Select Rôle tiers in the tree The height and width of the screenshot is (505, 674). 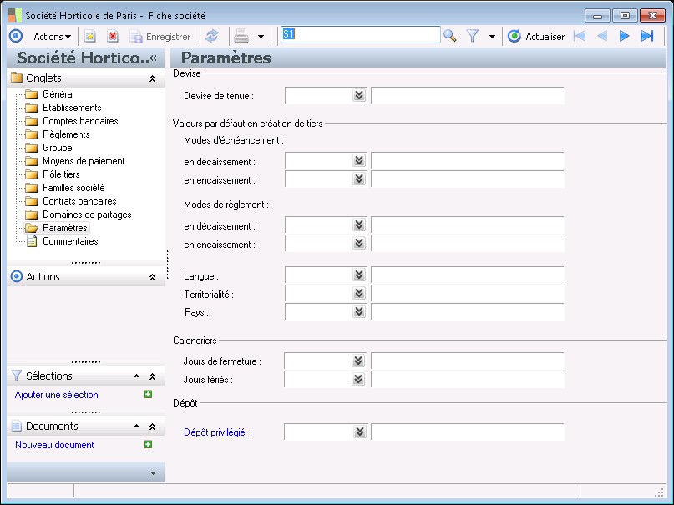click(x=61, y=174)
